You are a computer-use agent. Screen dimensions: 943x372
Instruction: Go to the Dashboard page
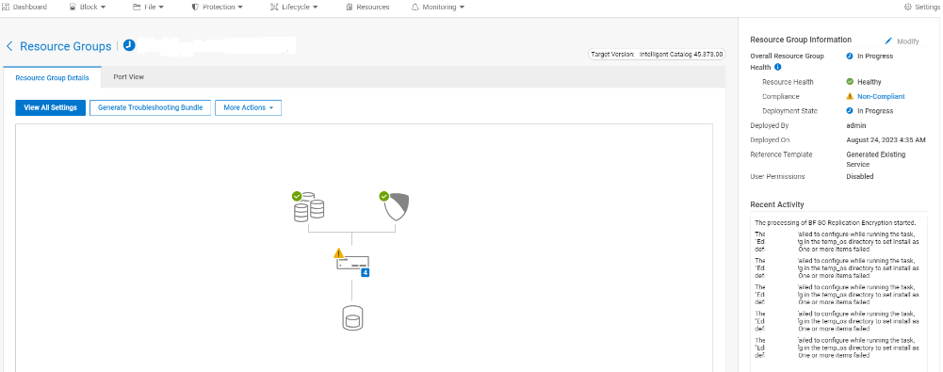24,8
